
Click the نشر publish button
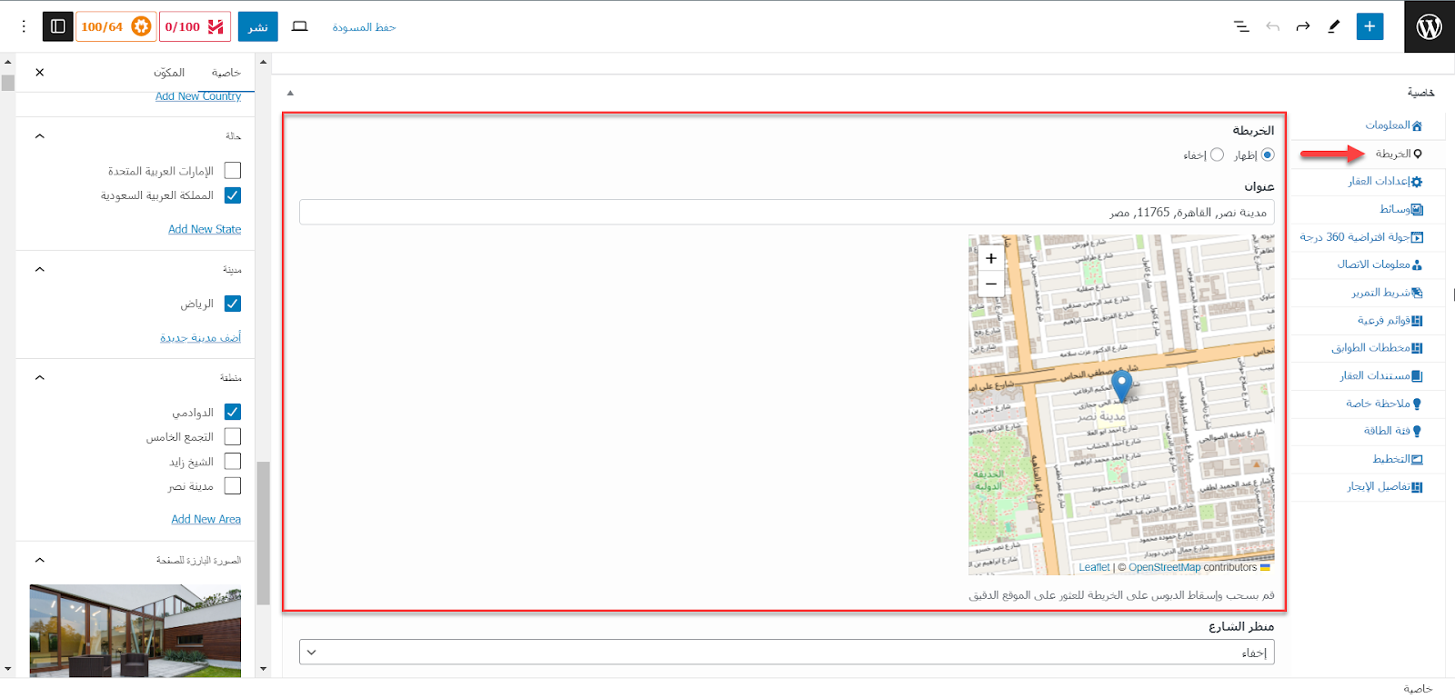click(x=258, y=26)
